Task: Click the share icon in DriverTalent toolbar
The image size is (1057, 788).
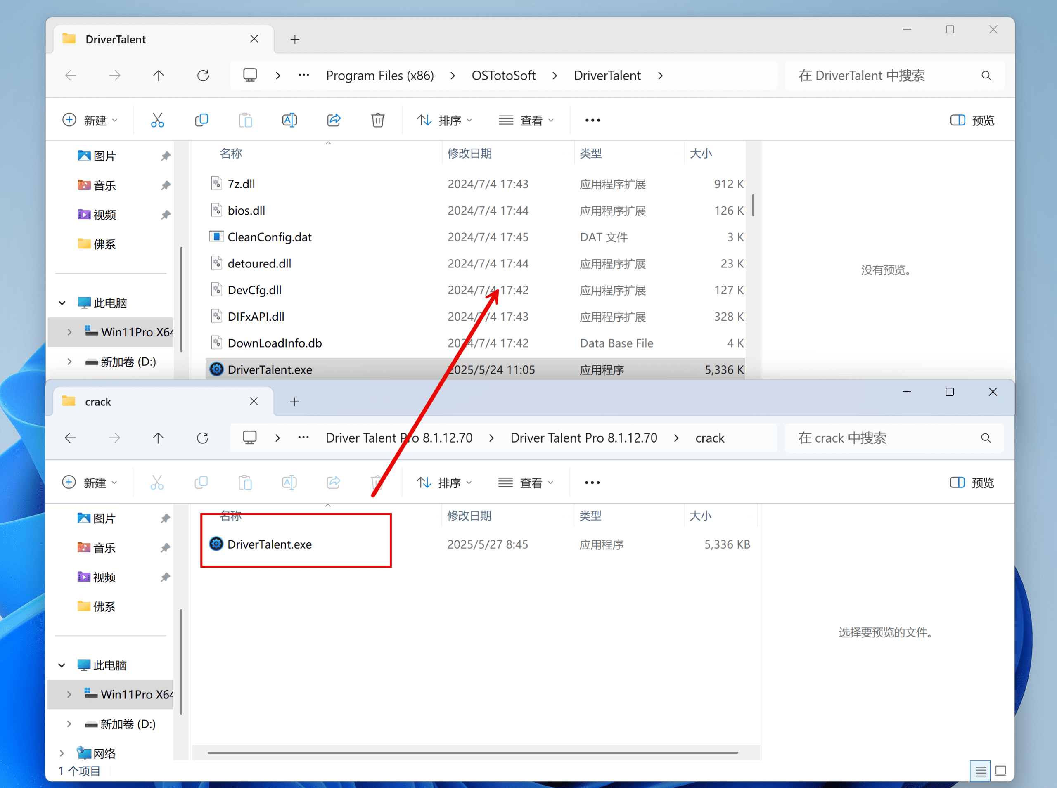Action: coord(334,120)
